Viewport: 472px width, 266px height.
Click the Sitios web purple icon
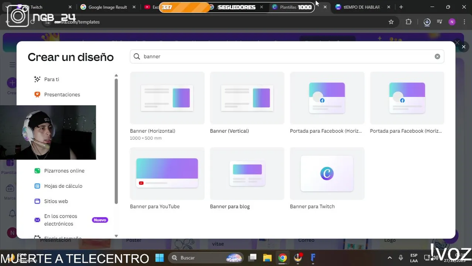pyautogui.click(x=37, y=201)
